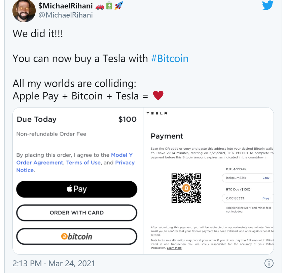Click the Apple Pay logo
The width and height of the screenshot is (285, 273).
(x=76, y=189)
